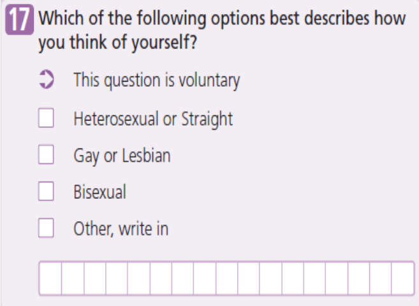
Task: Select the Bisexual checkbox
Action: [46, 192]
